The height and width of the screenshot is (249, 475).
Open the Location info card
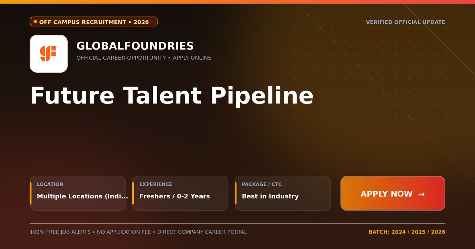tap(78, 193)
